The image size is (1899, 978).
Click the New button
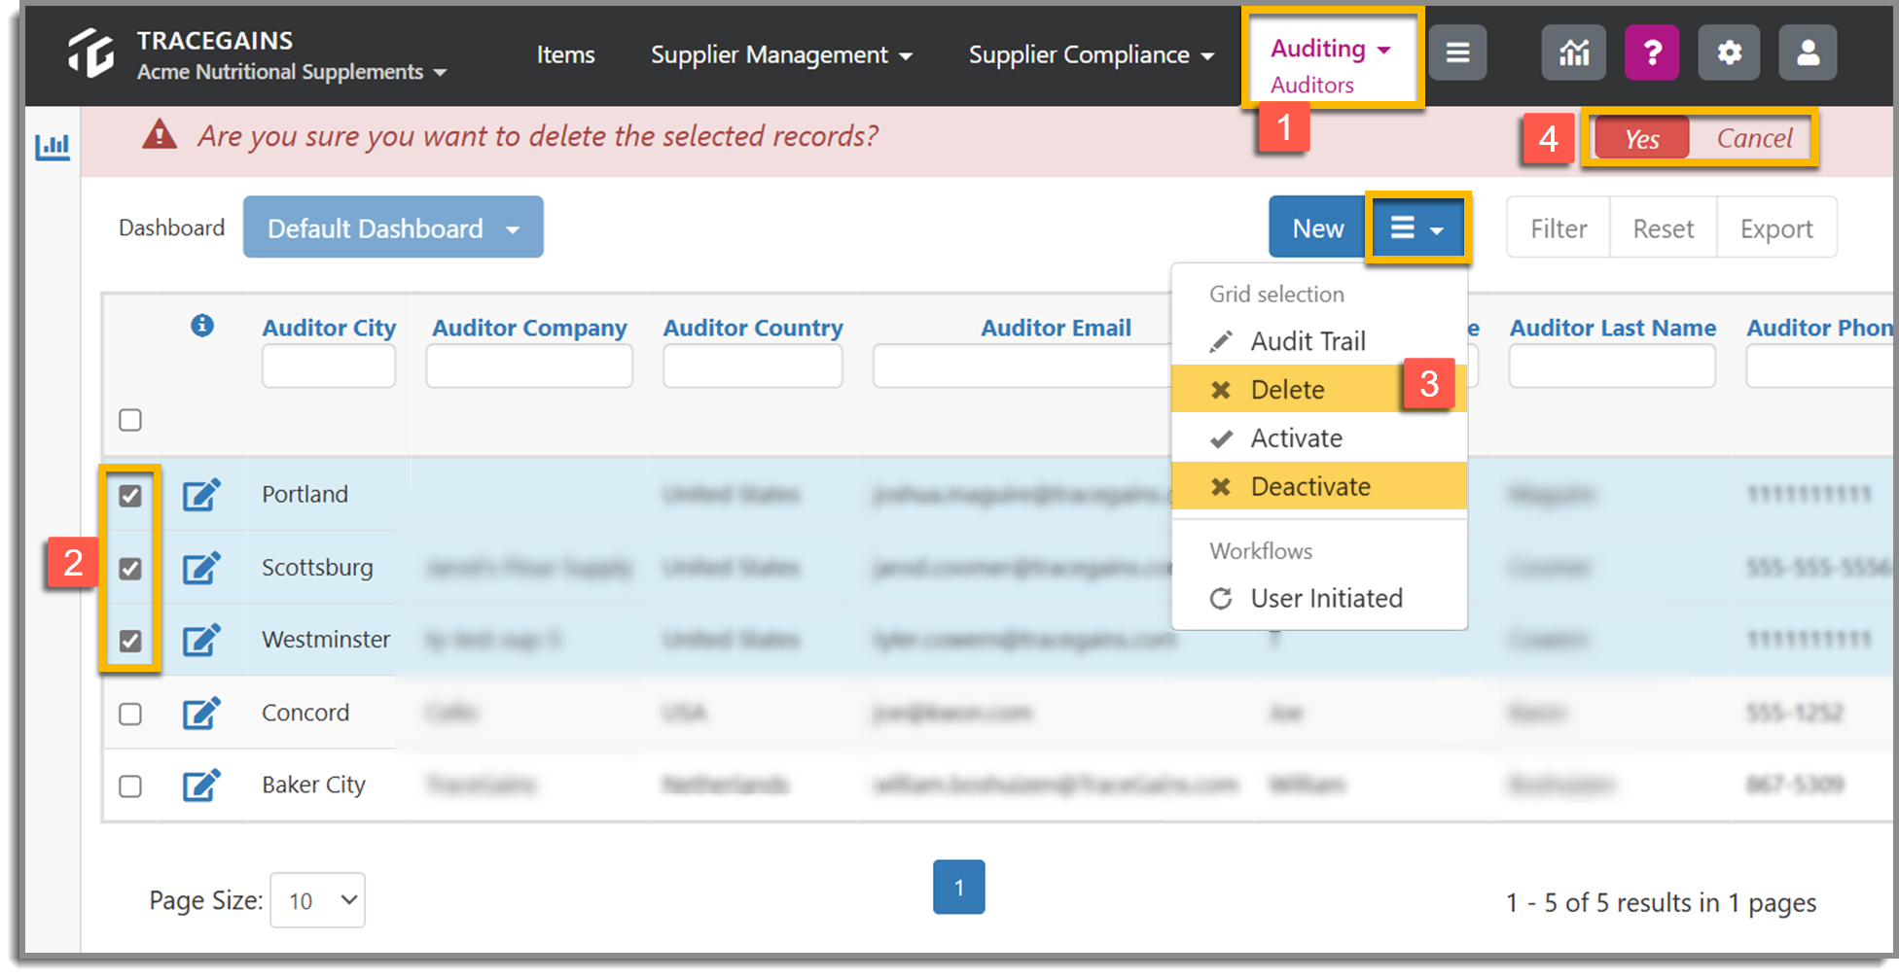coord(1317,228)
